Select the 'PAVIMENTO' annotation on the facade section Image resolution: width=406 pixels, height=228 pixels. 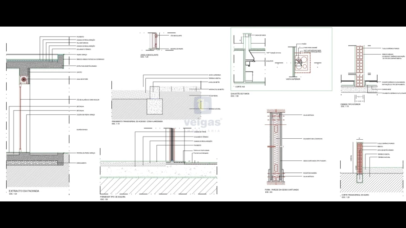coord(80,36)
